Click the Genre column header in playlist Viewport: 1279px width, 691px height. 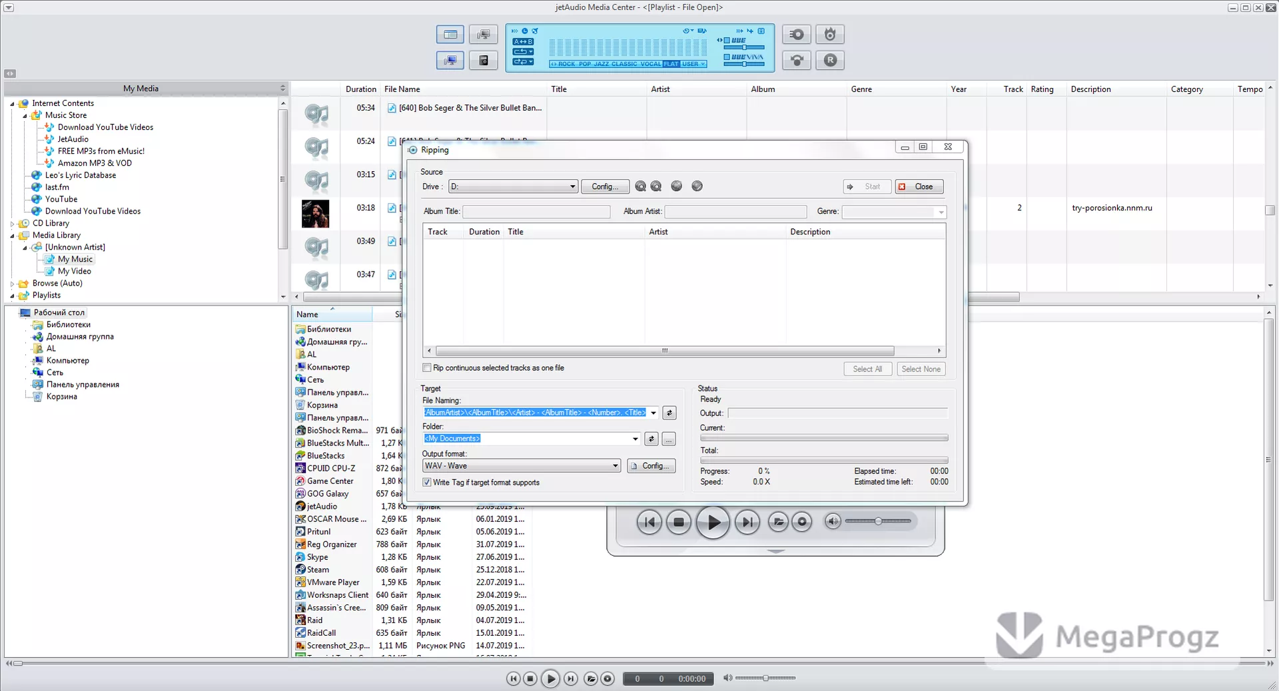[x=897, y=89]
